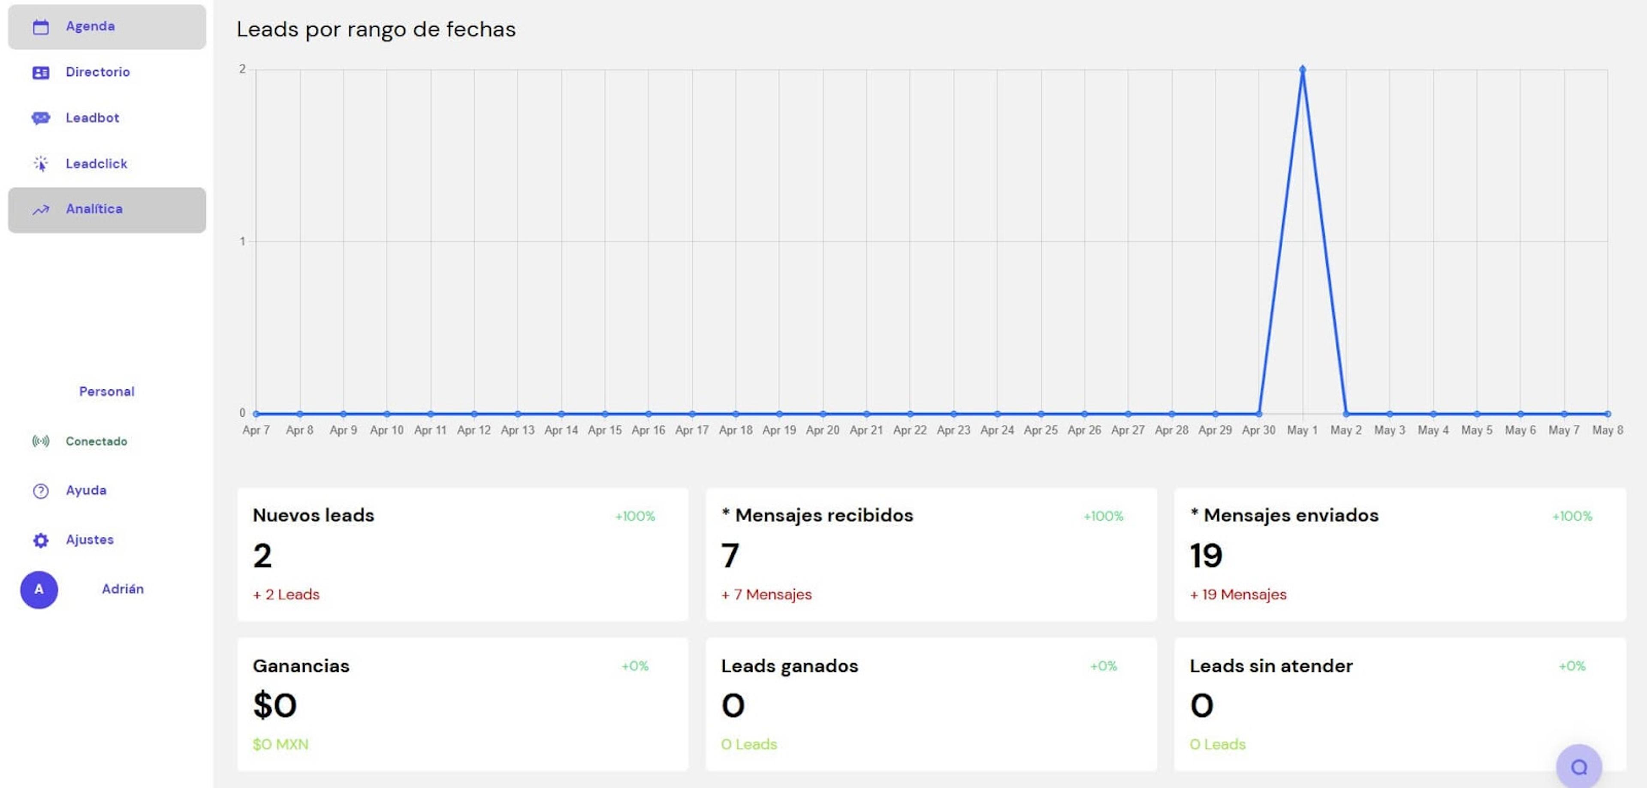Click the Leadclick cursor icon
Image resolution: width=1647 pixels, height=788 pixels.
pyautogui.click(x=41, y=164)
